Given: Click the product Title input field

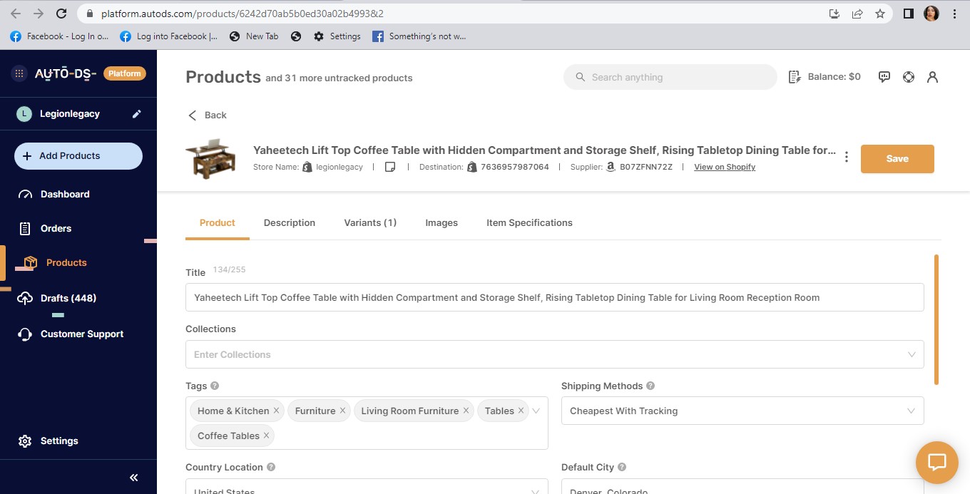Looking at the screenshot, I should (x=554, y=297).
